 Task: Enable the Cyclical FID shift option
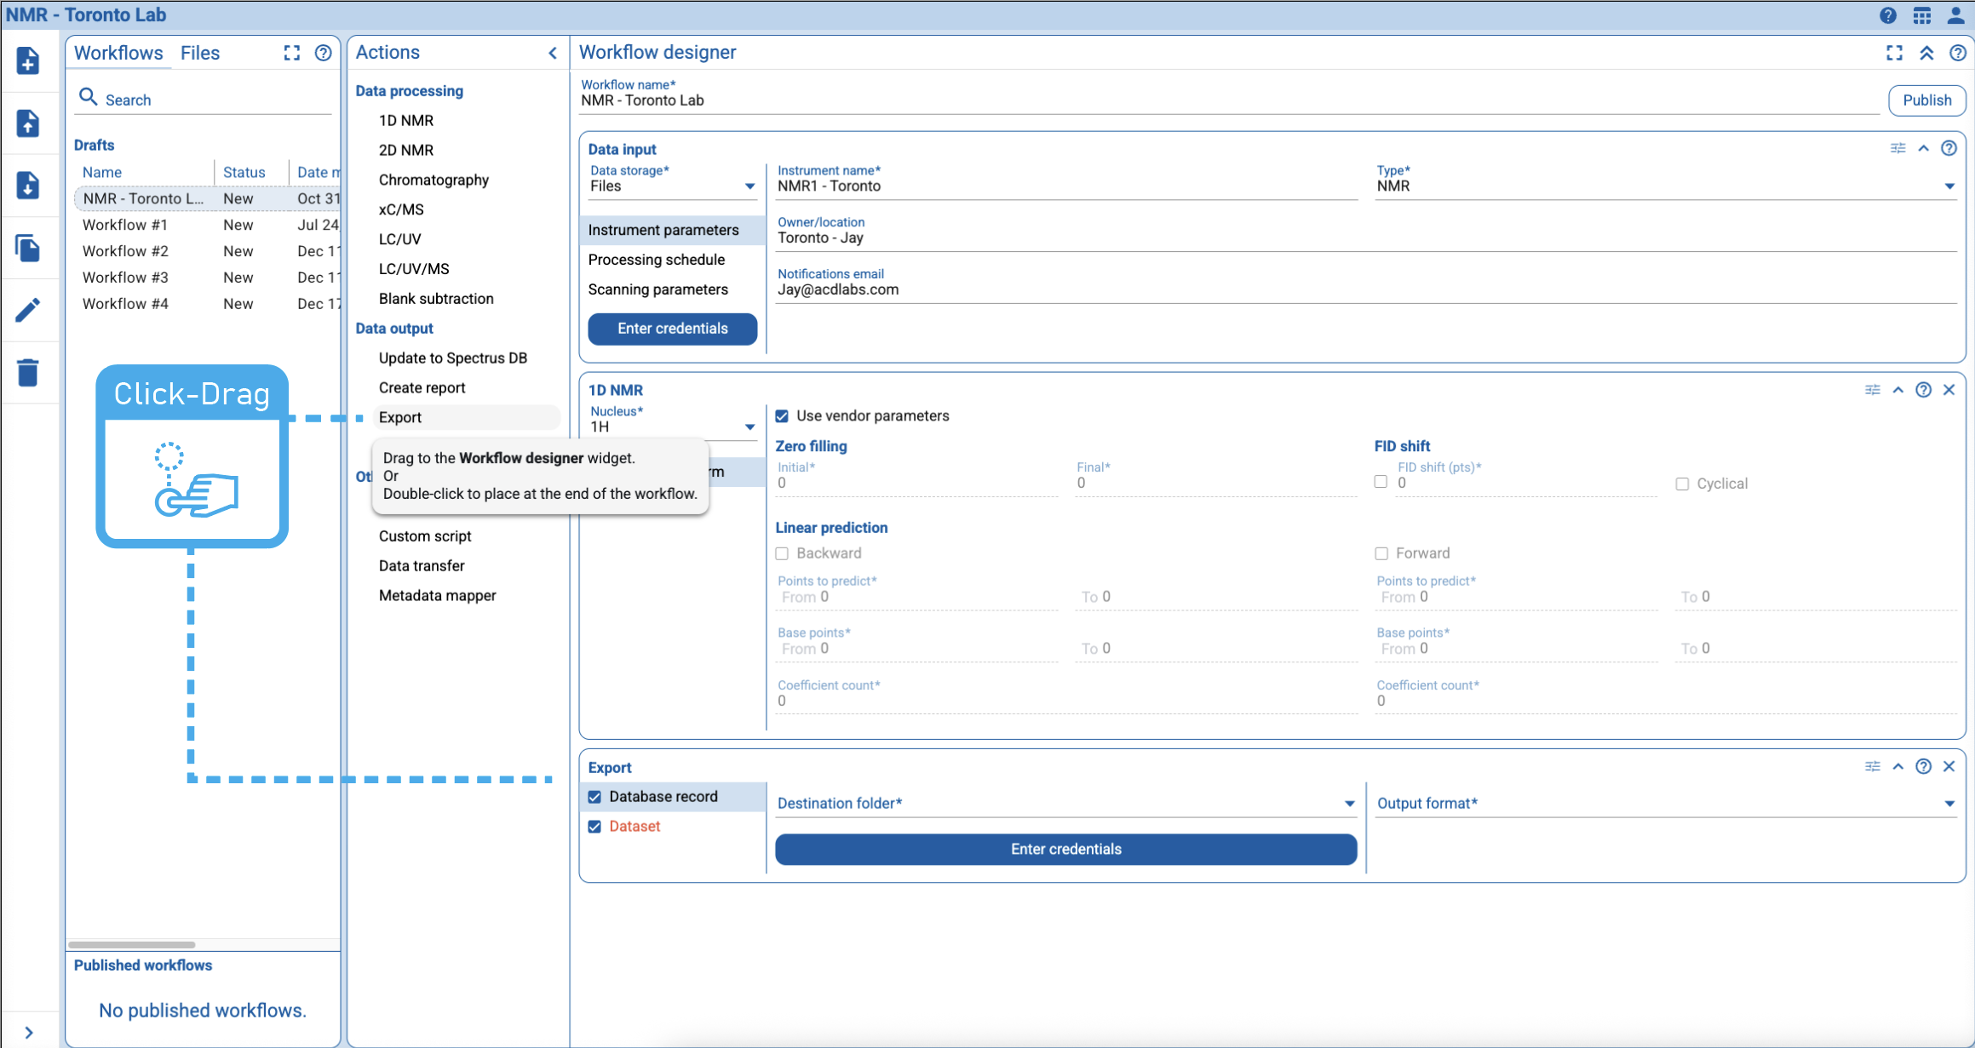[1683, 484]
